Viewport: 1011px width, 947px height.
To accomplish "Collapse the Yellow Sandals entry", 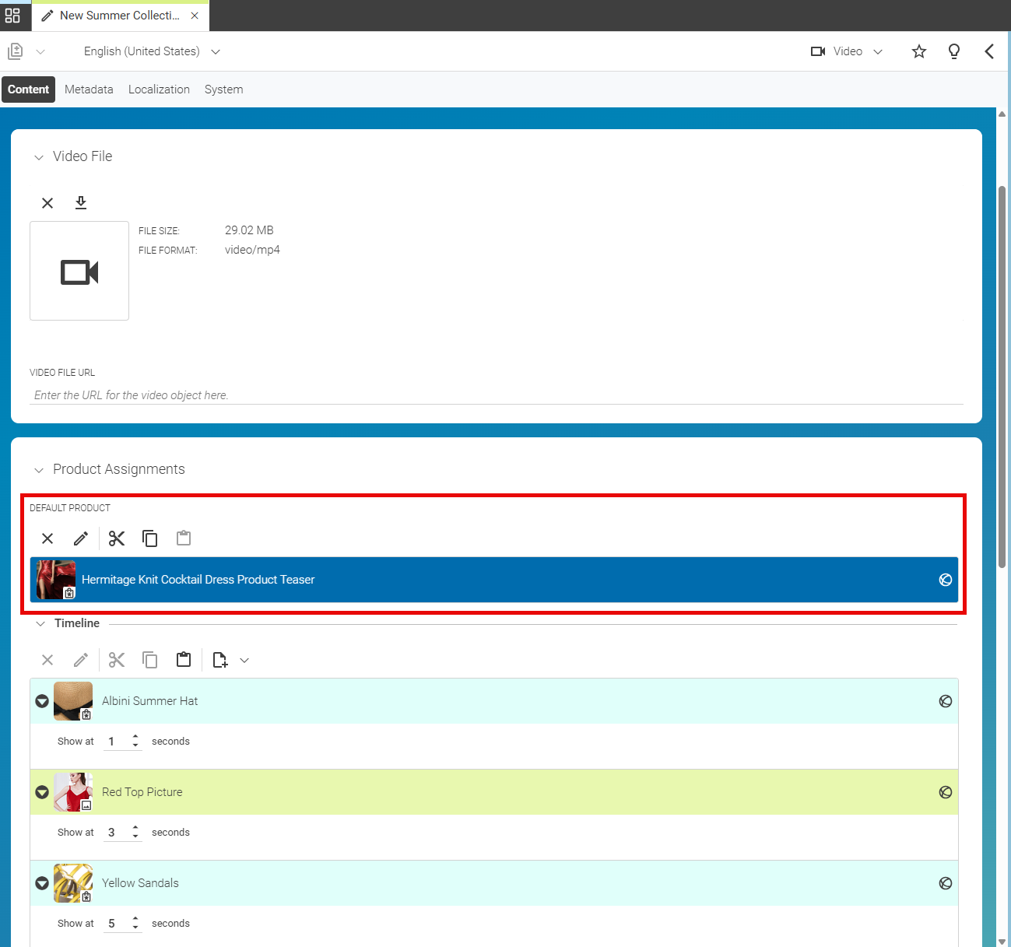I will tap(42, 883).
